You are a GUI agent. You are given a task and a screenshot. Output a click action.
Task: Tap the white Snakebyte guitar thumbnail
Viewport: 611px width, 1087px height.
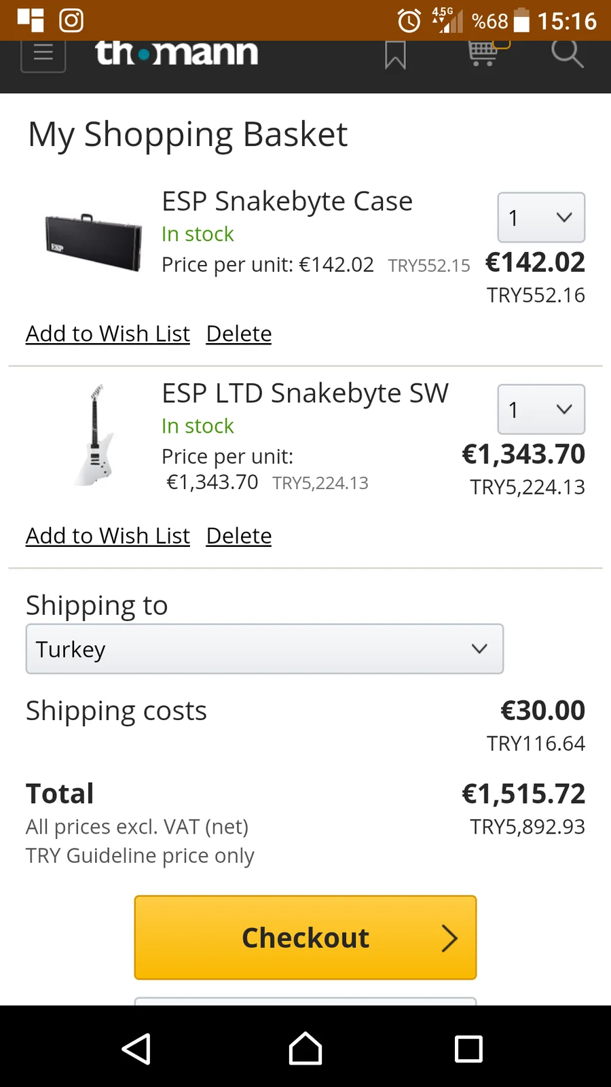point(94,435)
